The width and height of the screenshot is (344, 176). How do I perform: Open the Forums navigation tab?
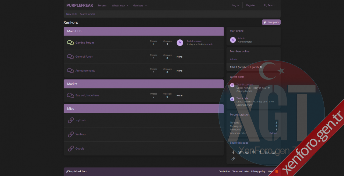point(102,5)
